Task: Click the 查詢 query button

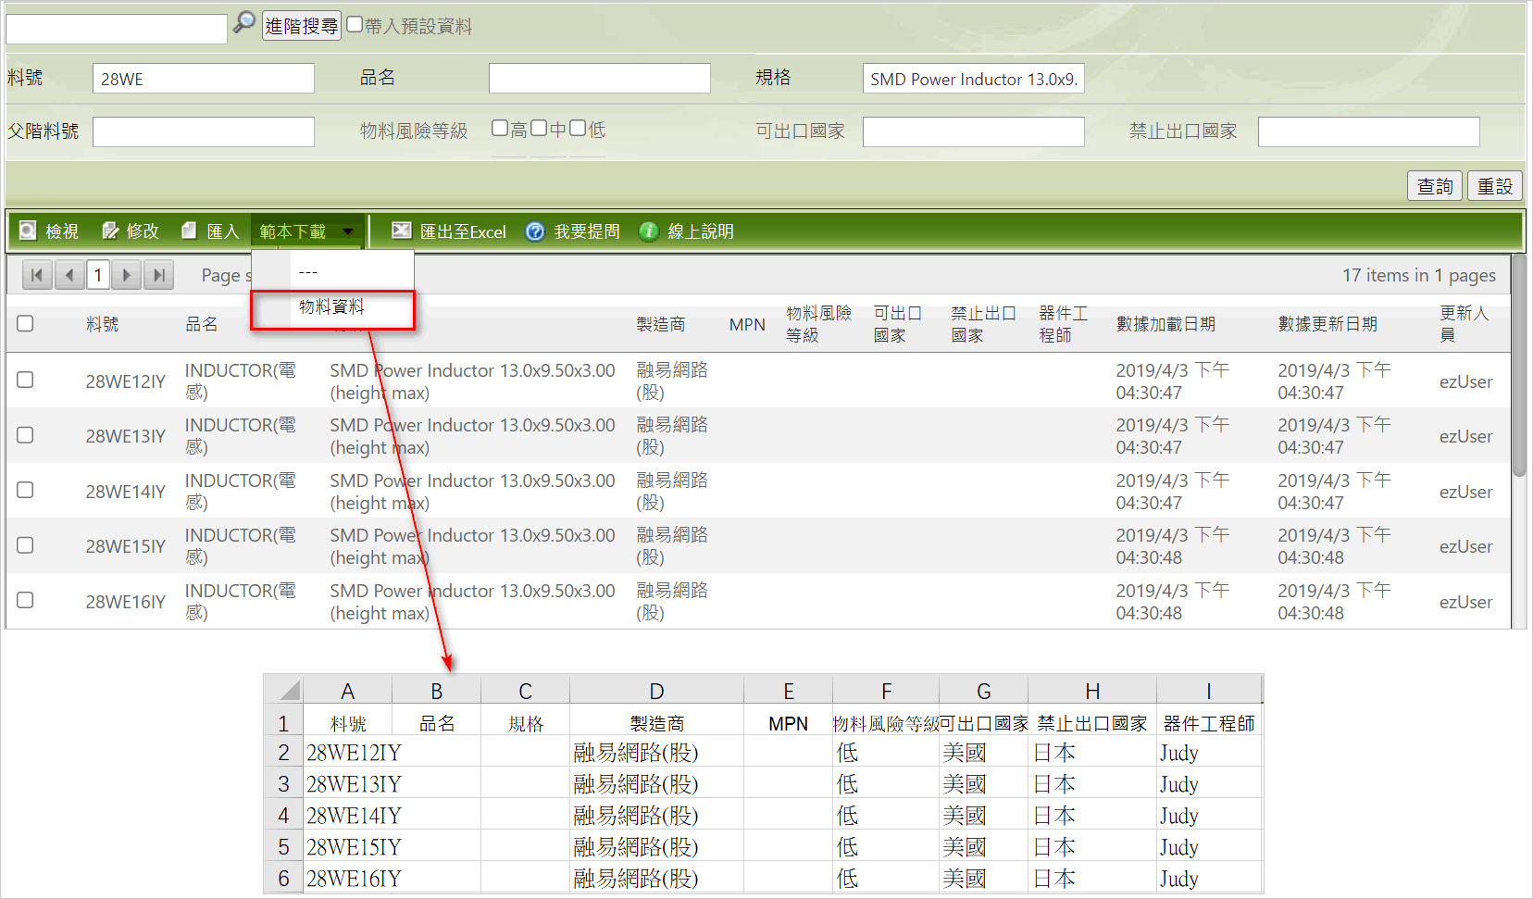Action: 1435,186
